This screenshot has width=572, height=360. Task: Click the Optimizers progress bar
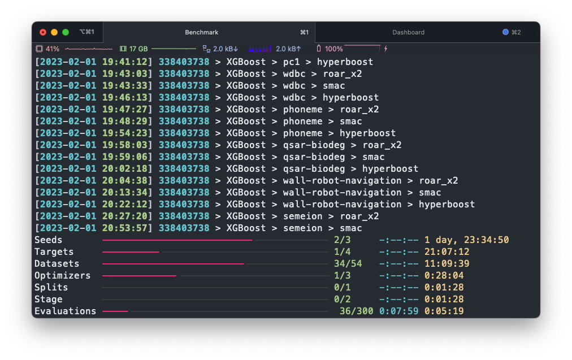click(x=215, y=275)
